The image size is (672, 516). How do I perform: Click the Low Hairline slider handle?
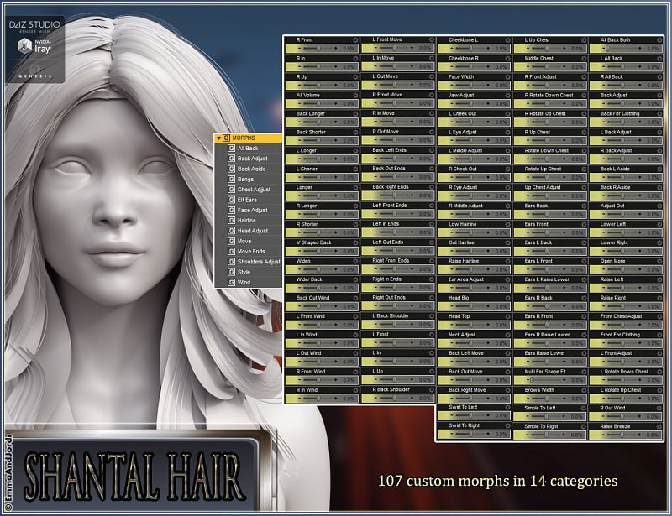[470, 232]
